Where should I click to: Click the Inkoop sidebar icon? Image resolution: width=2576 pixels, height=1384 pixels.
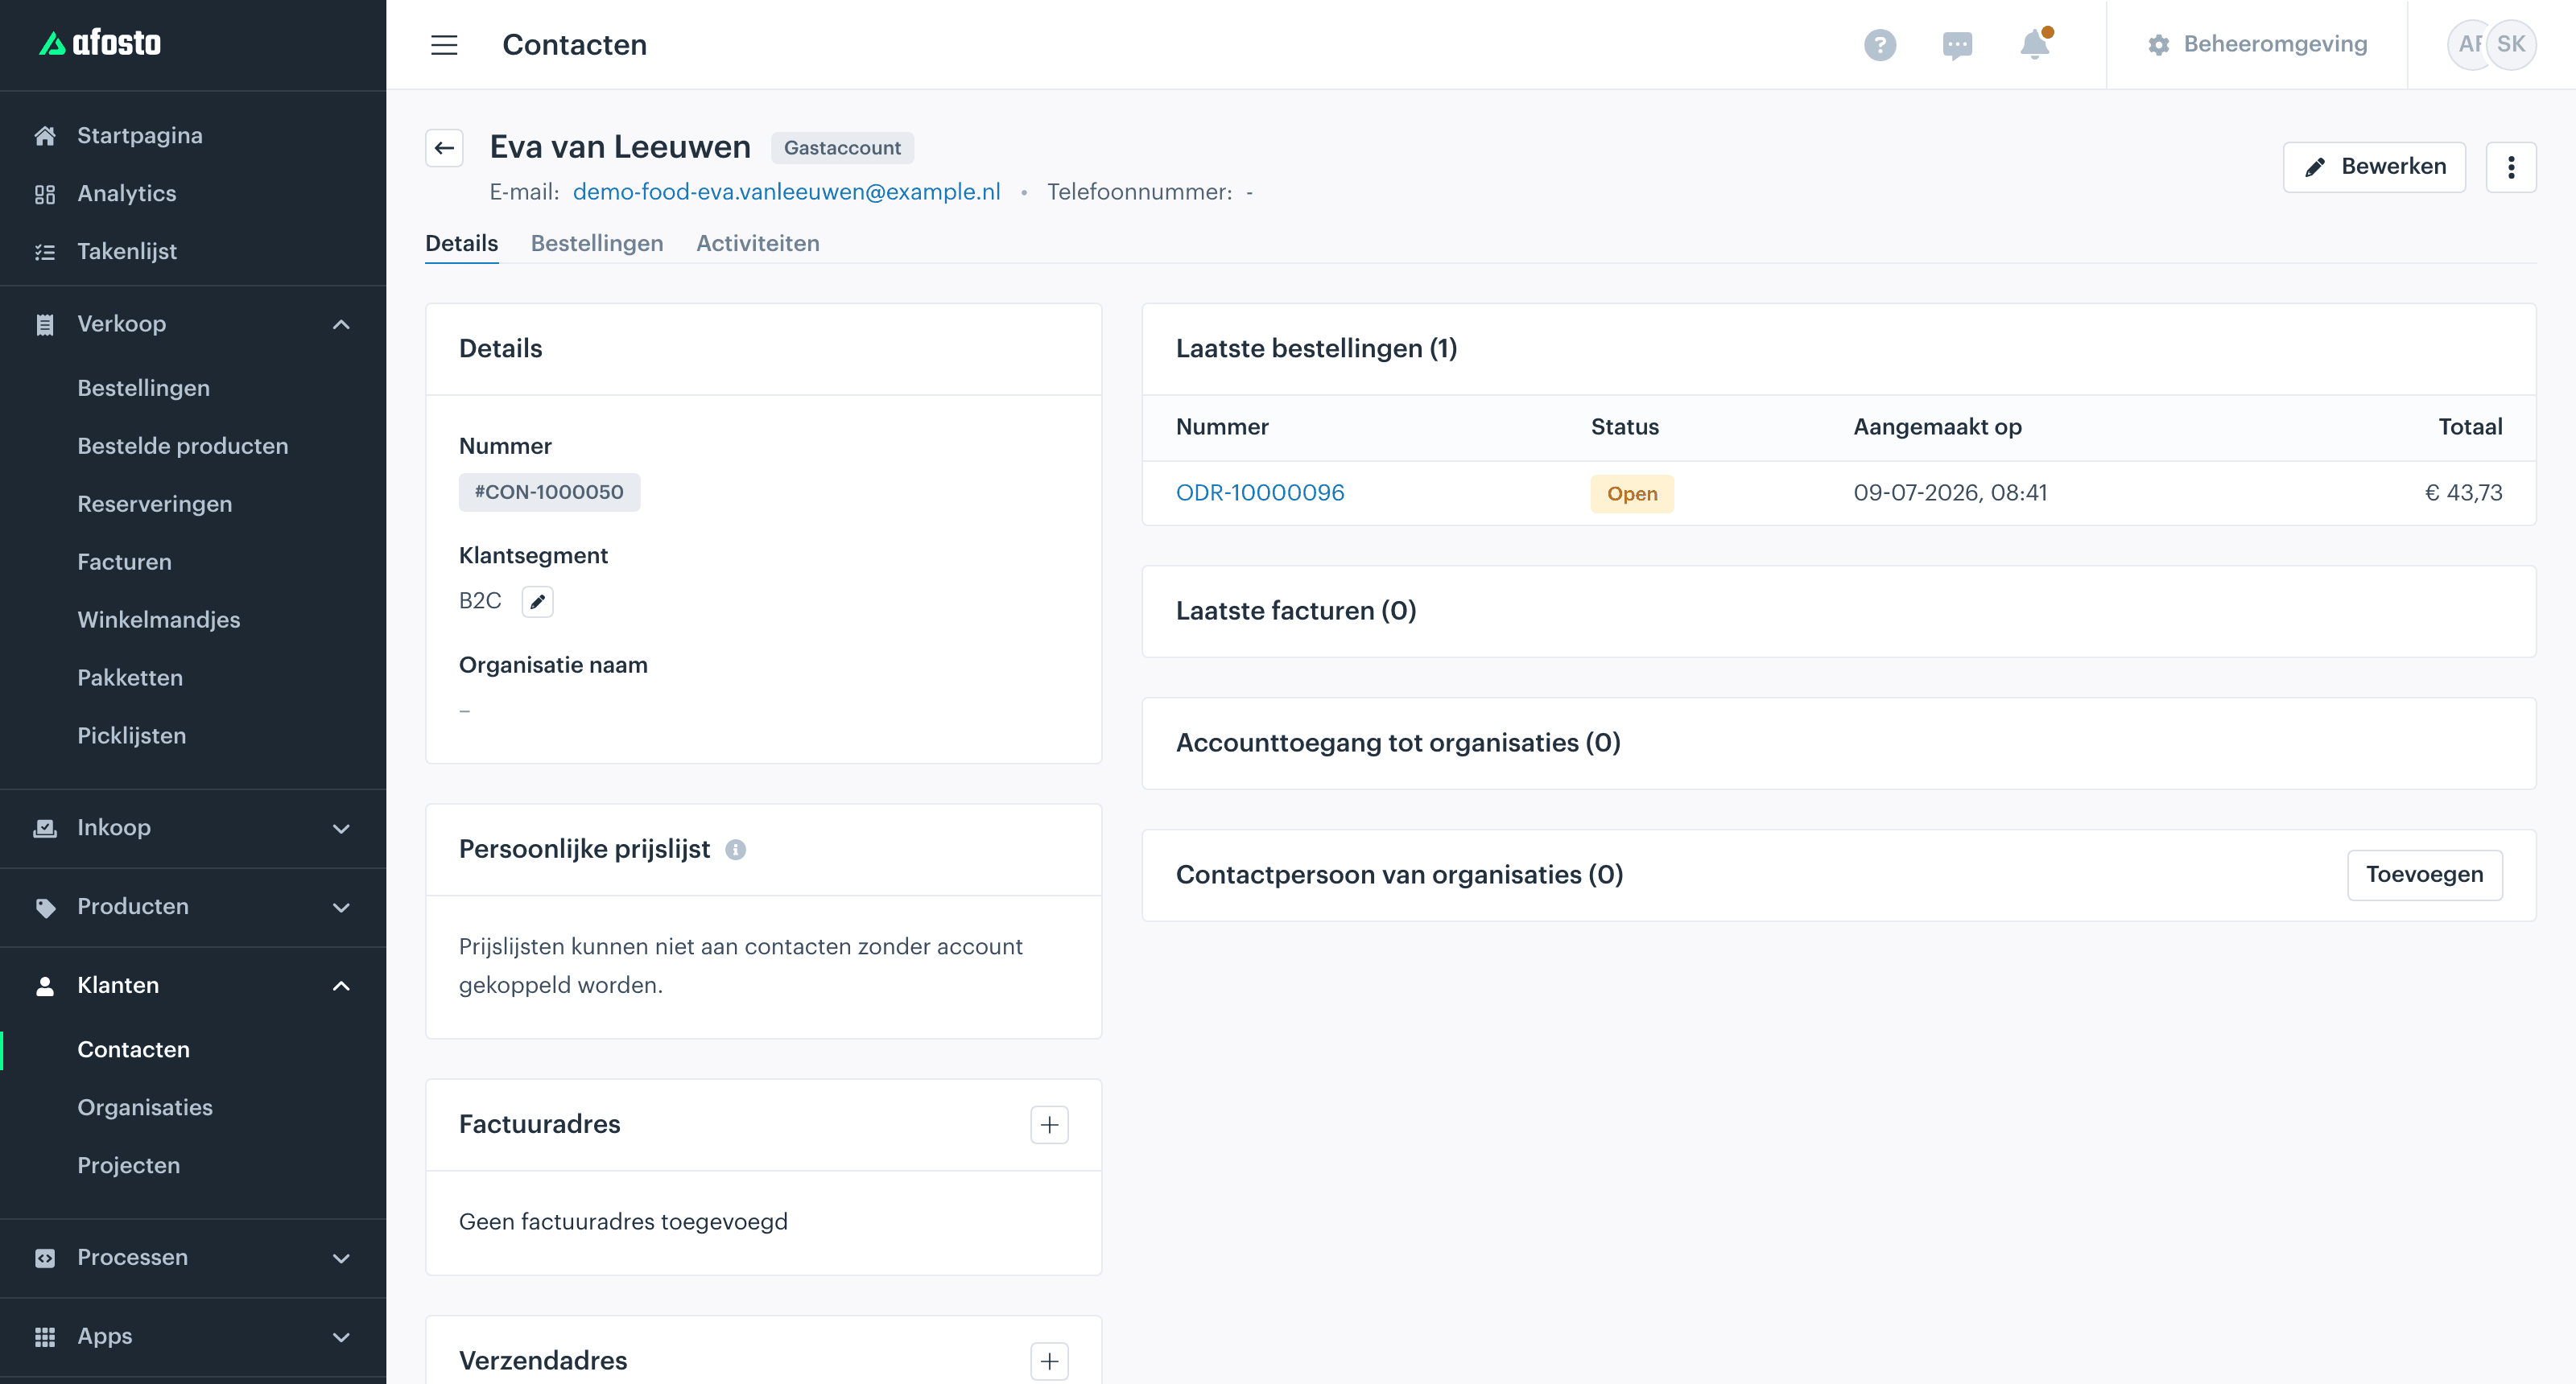click(x=45, y=827)
